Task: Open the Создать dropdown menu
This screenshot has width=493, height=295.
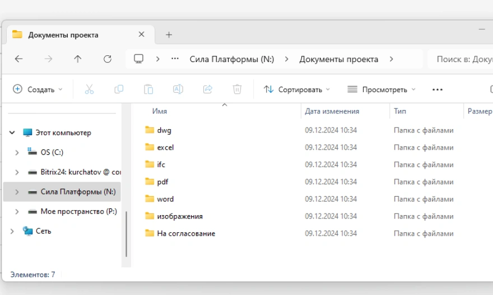Action: [x=38, y=89]
